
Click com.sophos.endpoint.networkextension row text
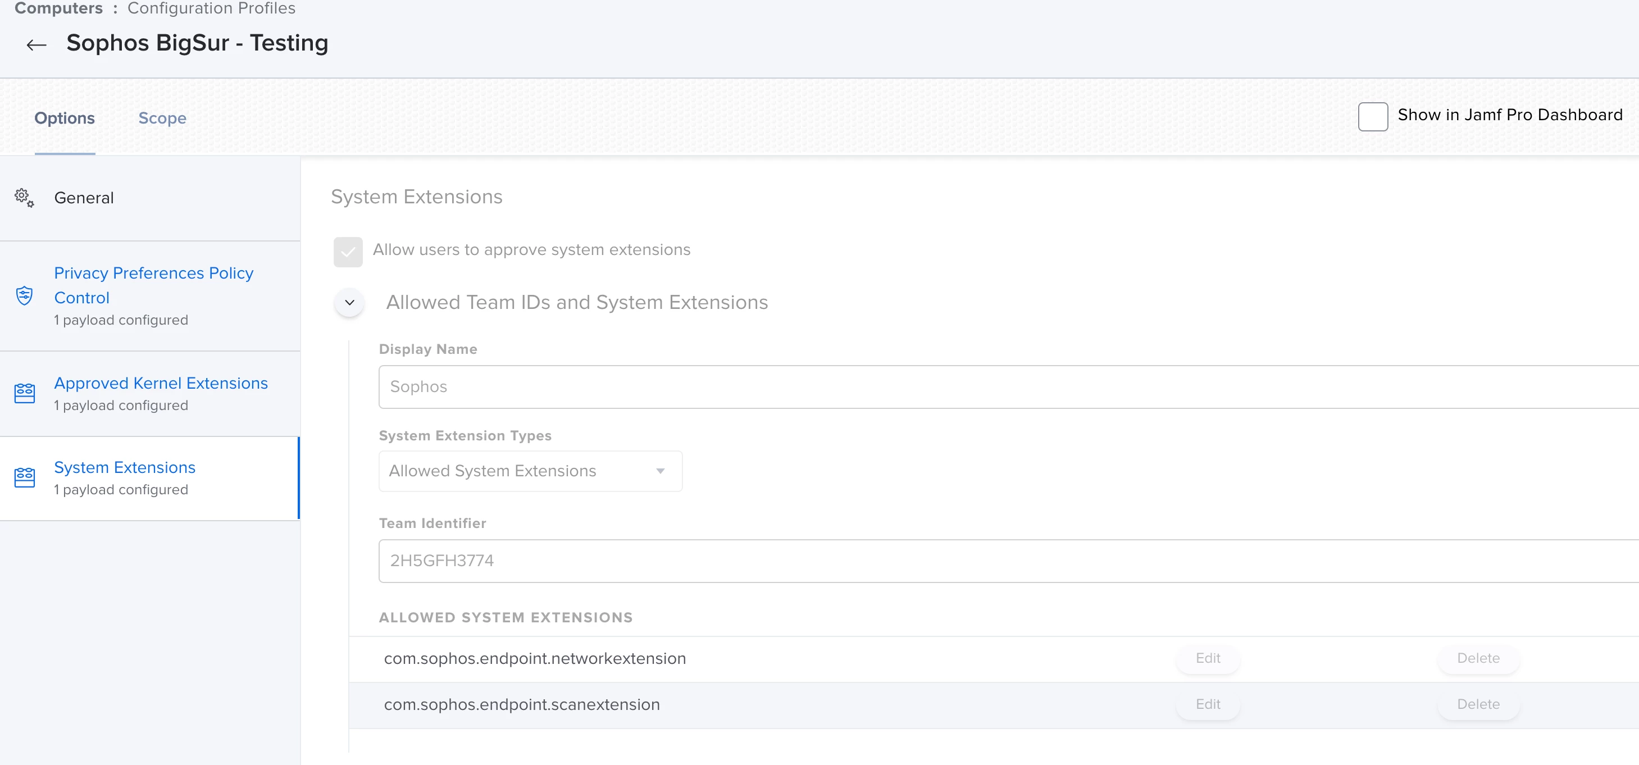point(535,659)
